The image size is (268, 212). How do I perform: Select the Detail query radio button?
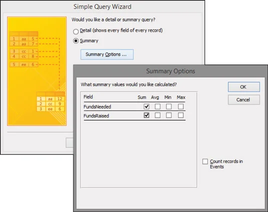click(76, 32)
